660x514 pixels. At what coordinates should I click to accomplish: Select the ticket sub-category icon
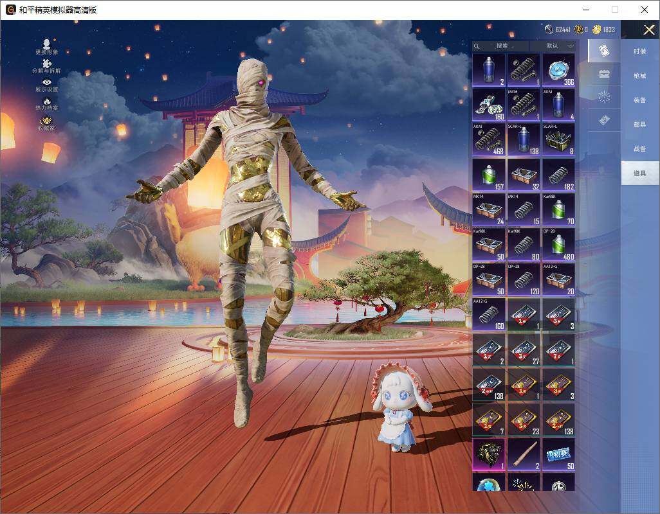[x=604, y=121]
